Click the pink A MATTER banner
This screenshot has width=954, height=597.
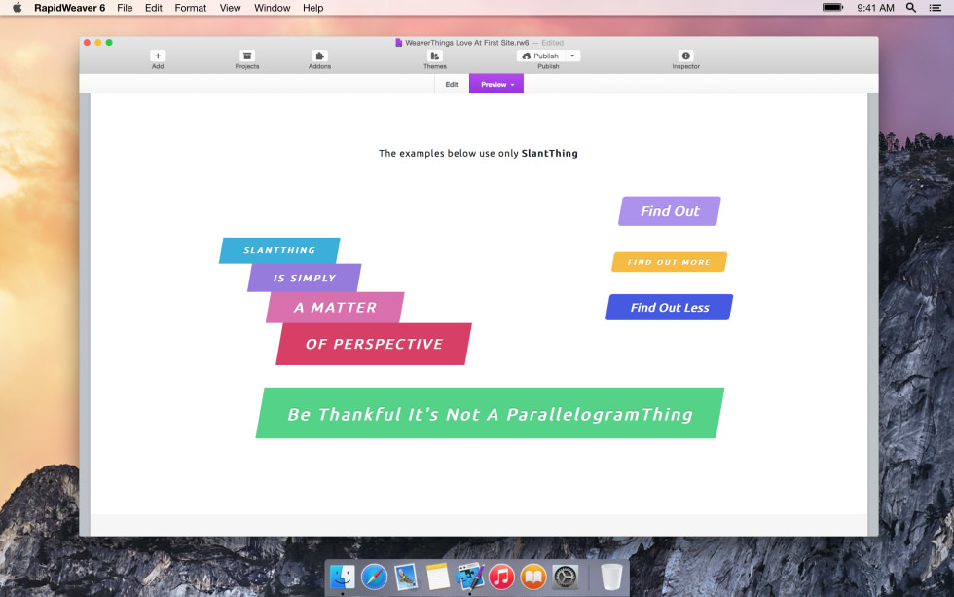[335, 308]
